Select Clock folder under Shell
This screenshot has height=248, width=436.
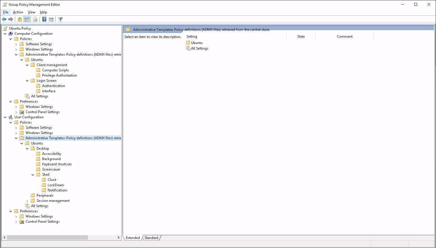52,180
